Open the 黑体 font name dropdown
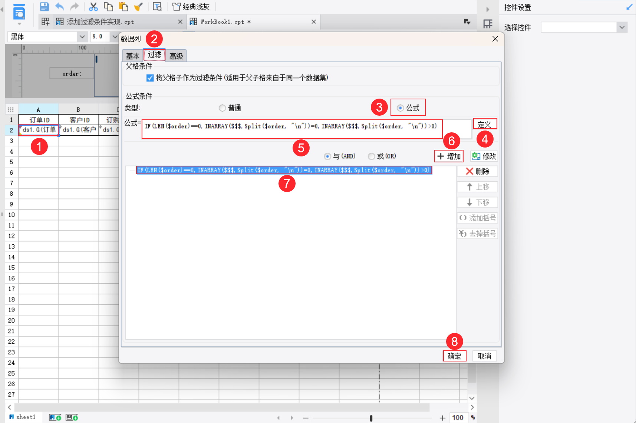Viewport: 636px width, 423px height. [x=82, y=37]
